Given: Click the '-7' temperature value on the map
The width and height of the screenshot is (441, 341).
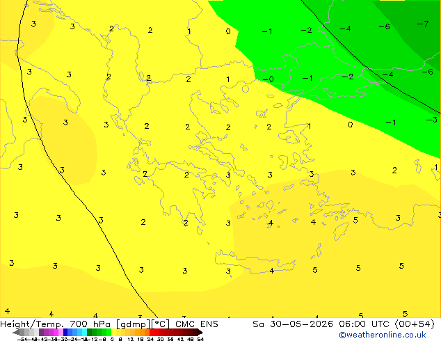Looking at the screenshot, I should tap(423, 24).
